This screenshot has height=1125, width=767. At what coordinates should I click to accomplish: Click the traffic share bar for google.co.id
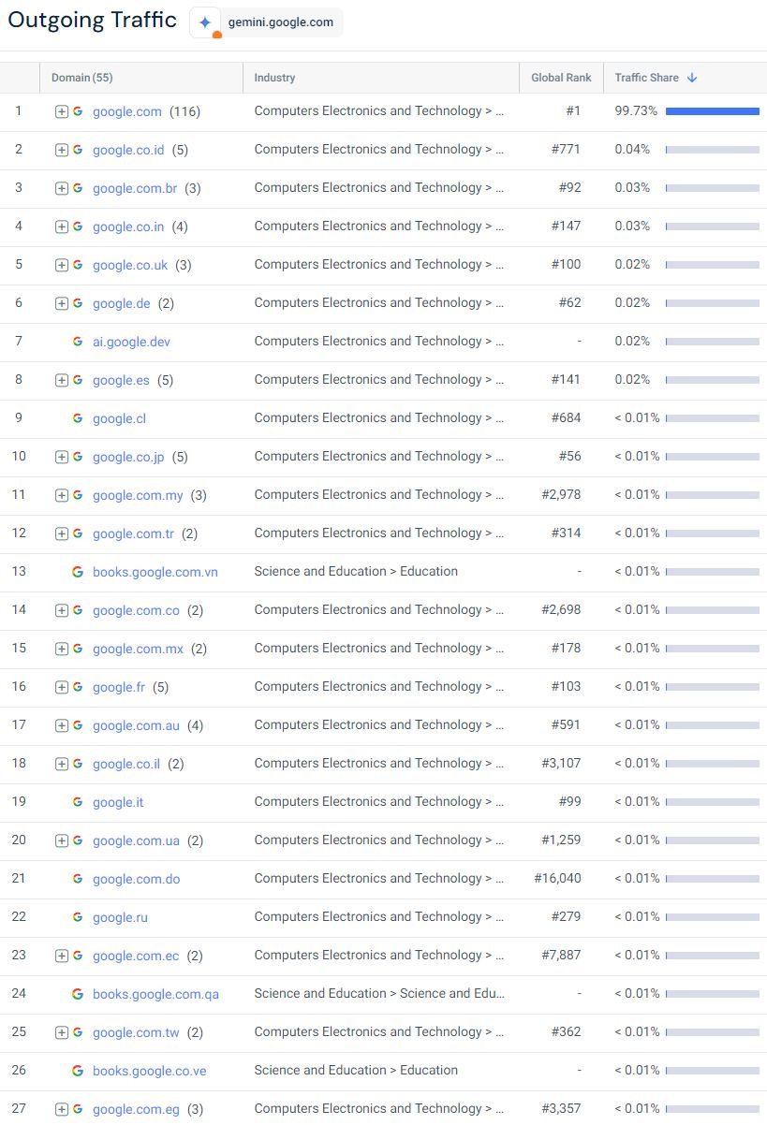point(713,150)
